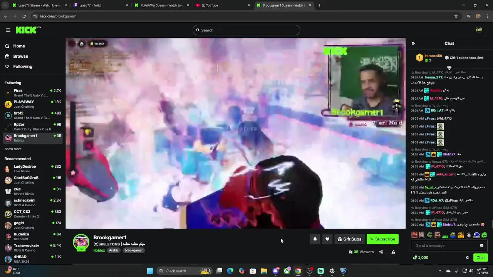The height and width of the screenshot is (277, 493).
Task: Open Firas channel in Following list
Action: tap(32, 93)
